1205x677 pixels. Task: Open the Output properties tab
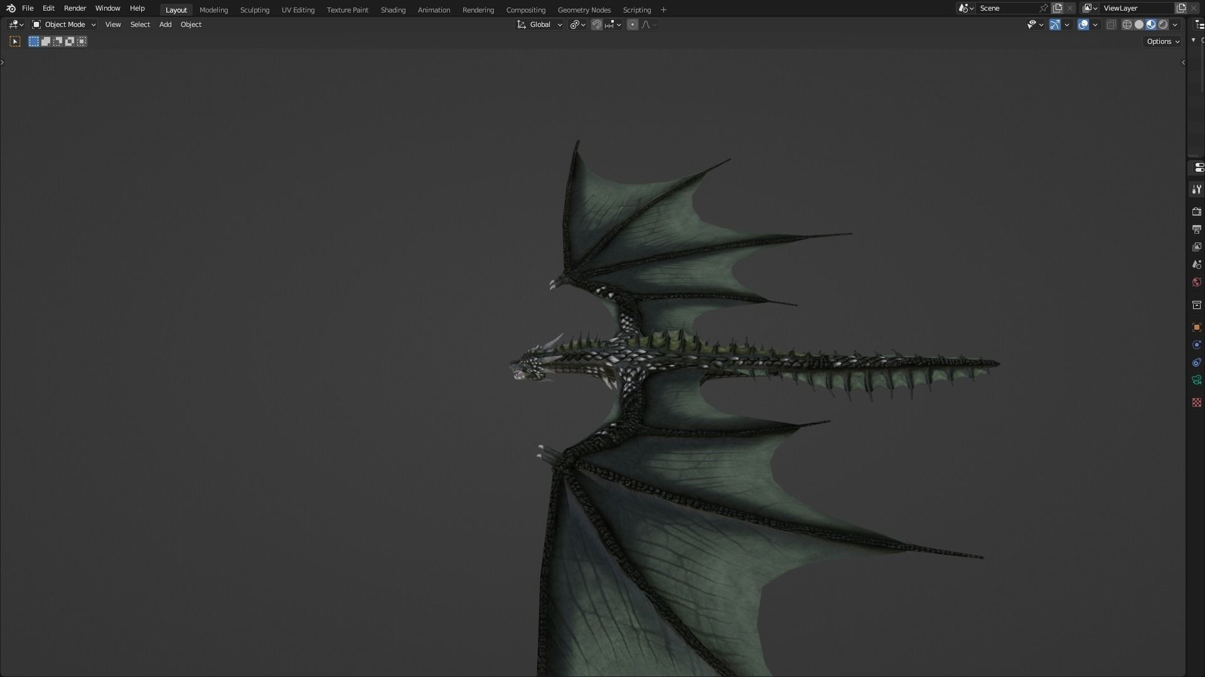1196,229
